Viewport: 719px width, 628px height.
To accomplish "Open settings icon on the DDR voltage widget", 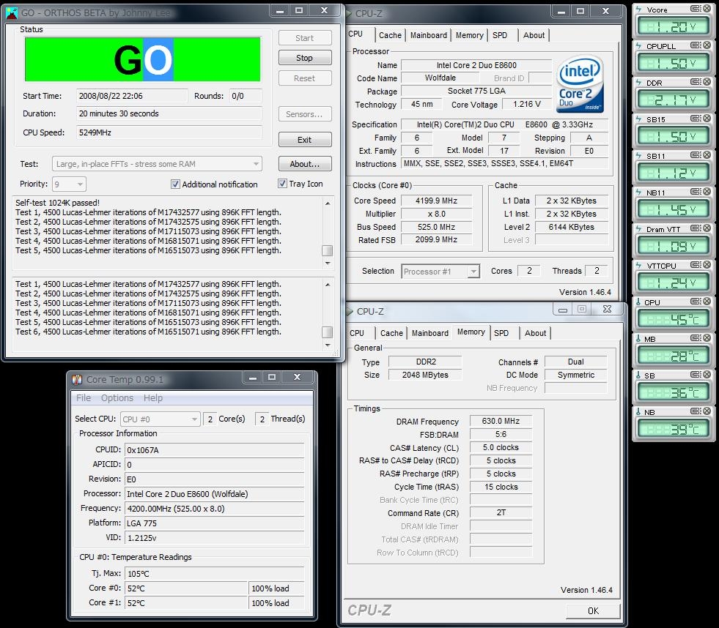I will (696, 83).
